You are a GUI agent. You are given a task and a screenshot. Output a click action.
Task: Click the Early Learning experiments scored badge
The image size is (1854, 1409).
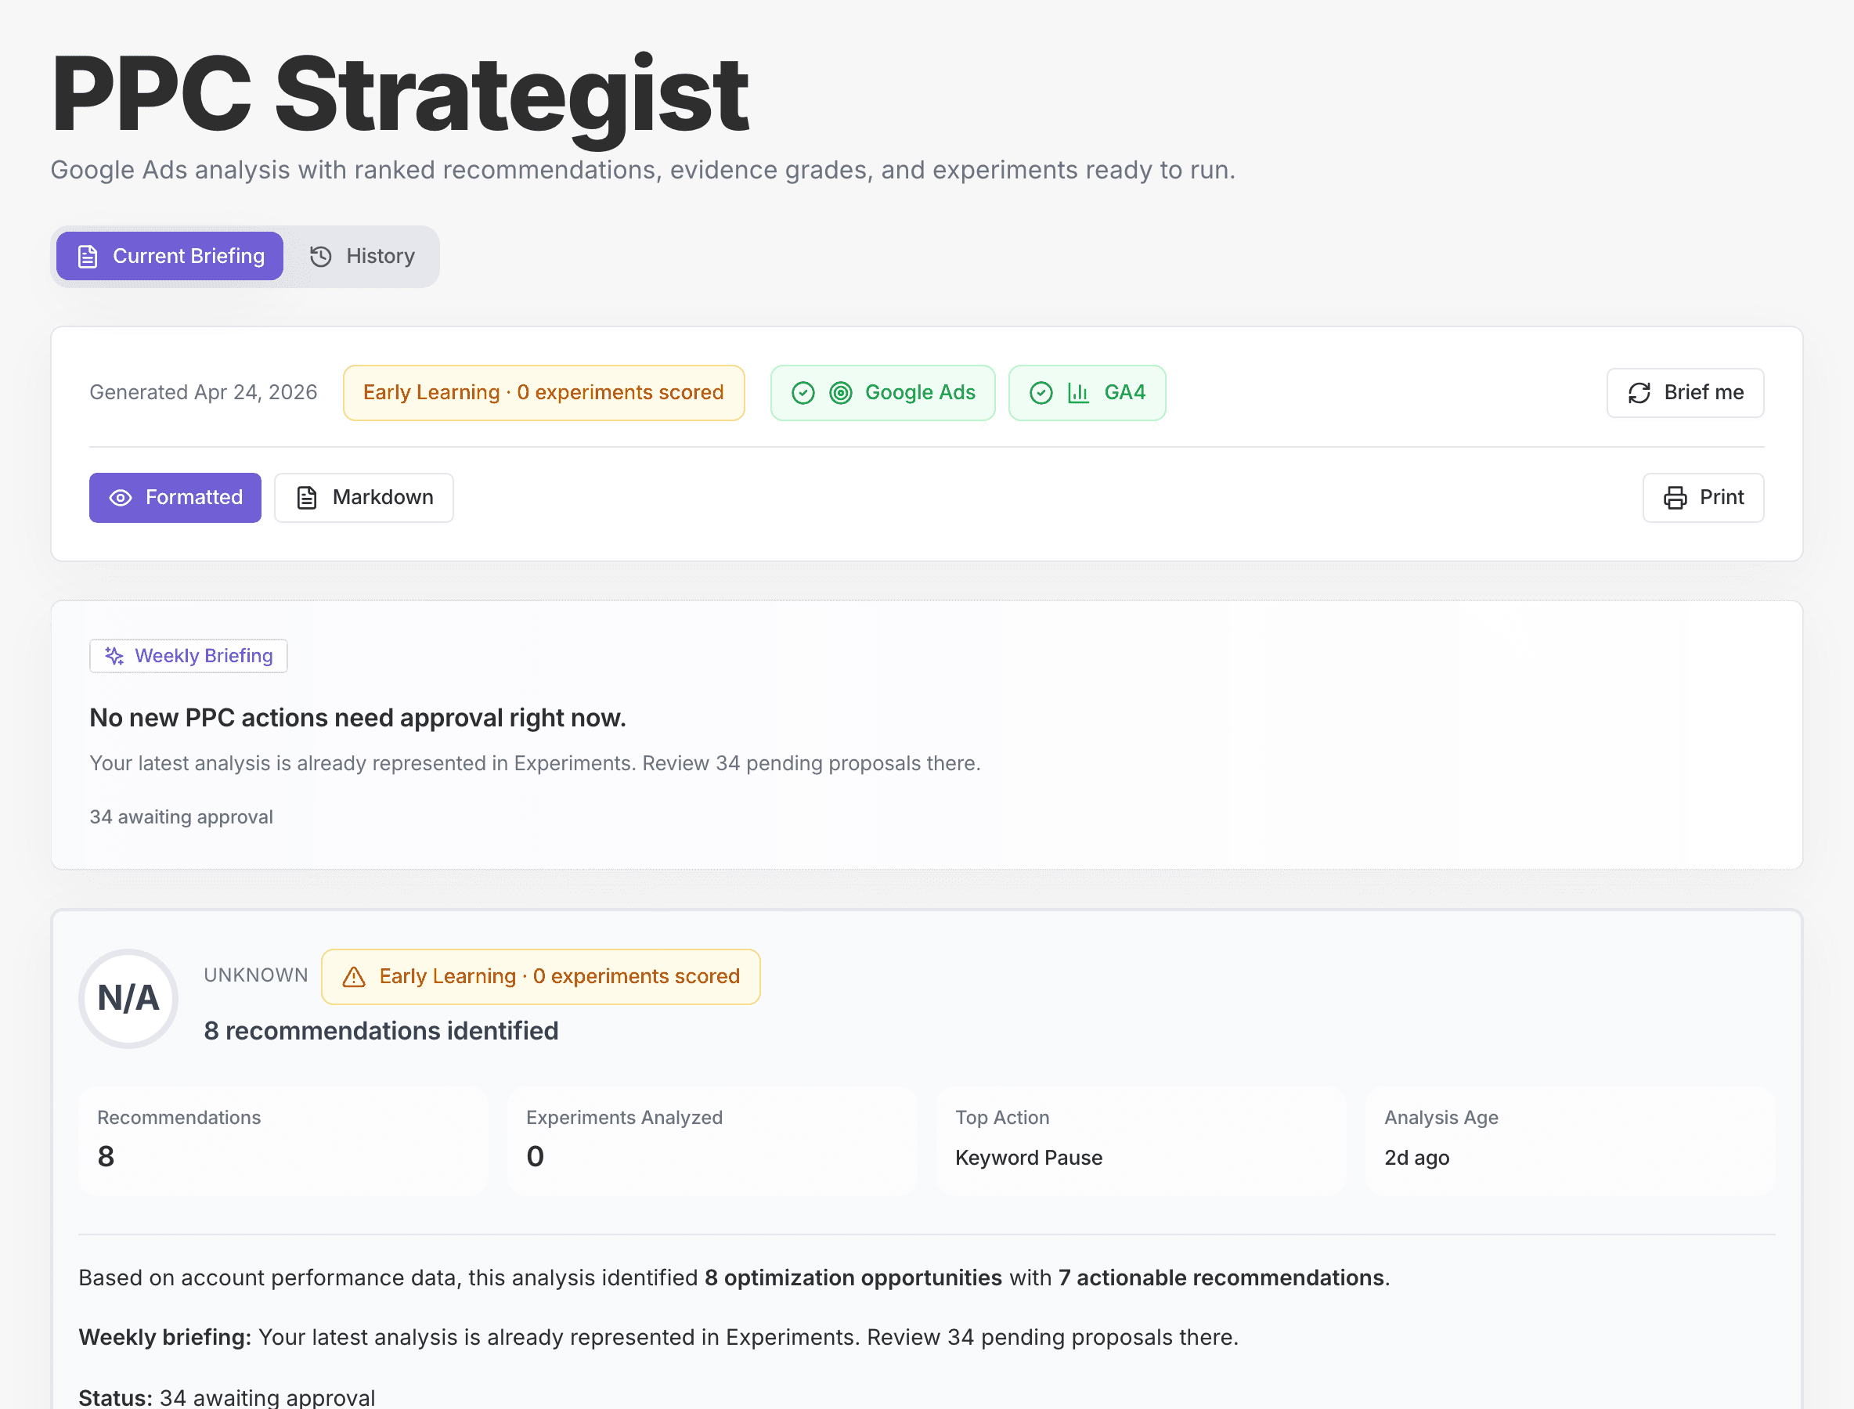coord(543,392)
